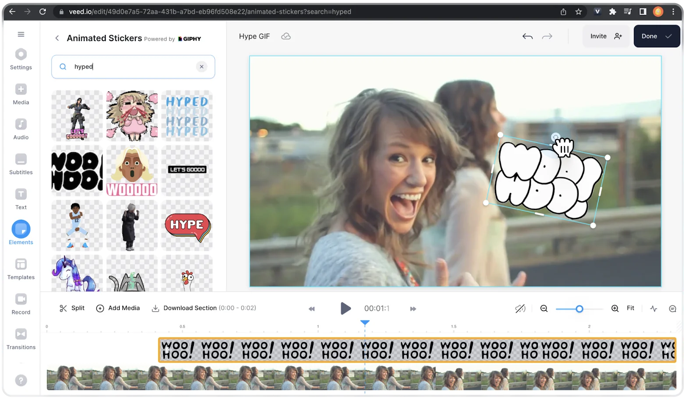Zoom in on the timeline
This screenshot has height=399, width=686.
[x=615, y=308]
